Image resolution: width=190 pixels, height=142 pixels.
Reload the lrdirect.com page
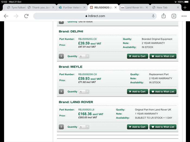click(26, 16)
